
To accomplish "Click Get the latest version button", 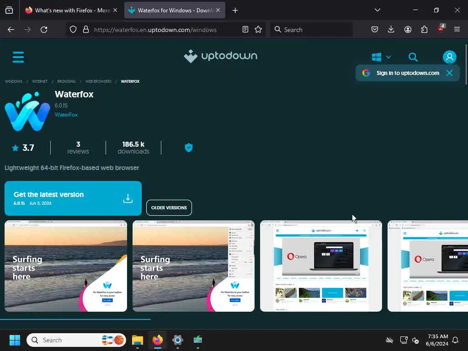I will click(73, 198).
